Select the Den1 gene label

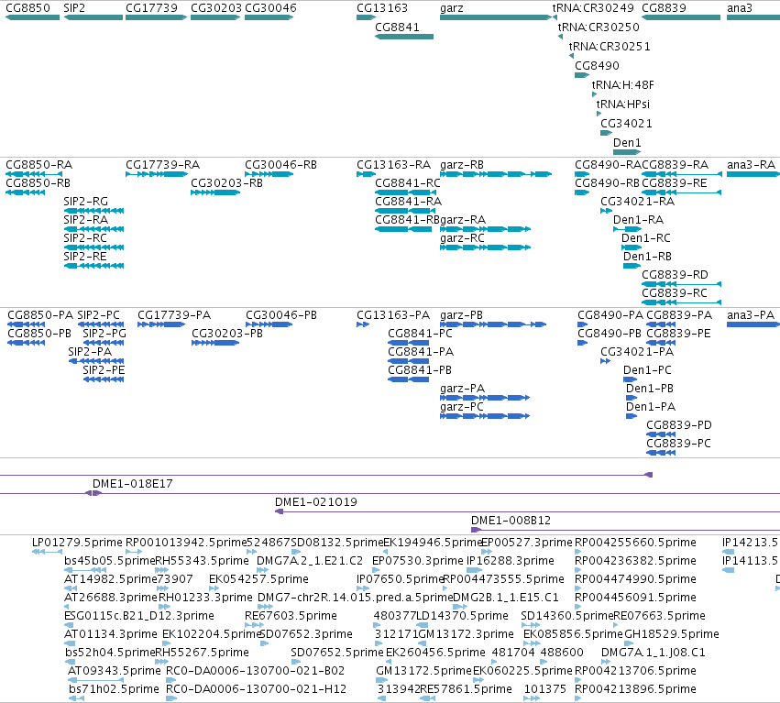[627, 143]
